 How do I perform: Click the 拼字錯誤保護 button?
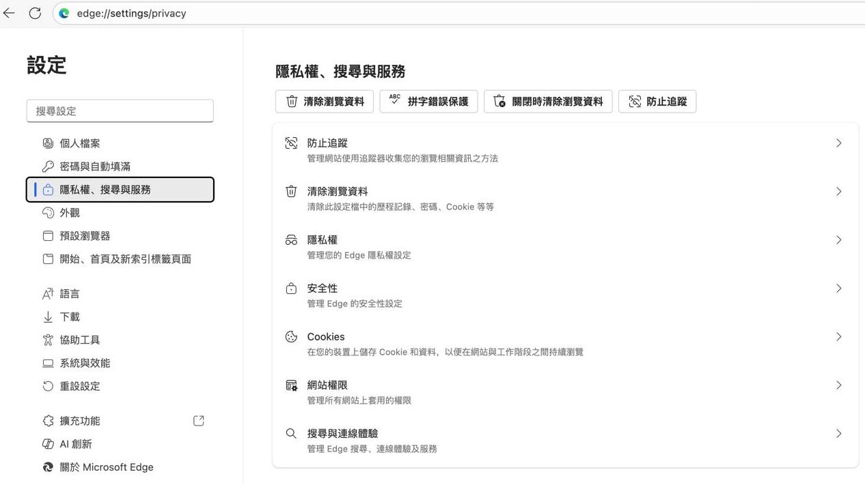tap(429, 101)
